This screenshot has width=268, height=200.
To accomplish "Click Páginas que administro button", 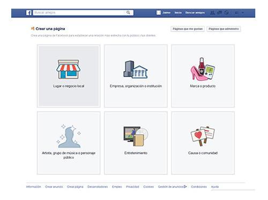I will 224,29.
